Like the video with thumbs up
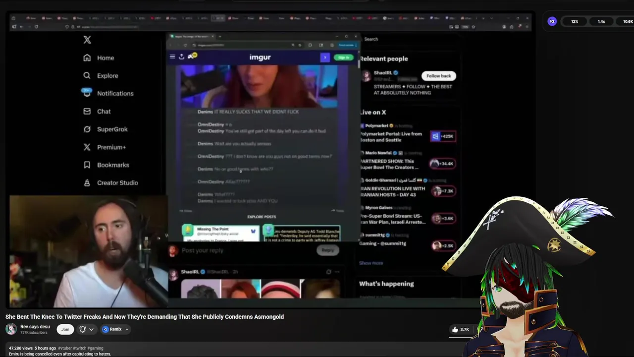Screen dimensions: 634x357 [x=455, y=329]
